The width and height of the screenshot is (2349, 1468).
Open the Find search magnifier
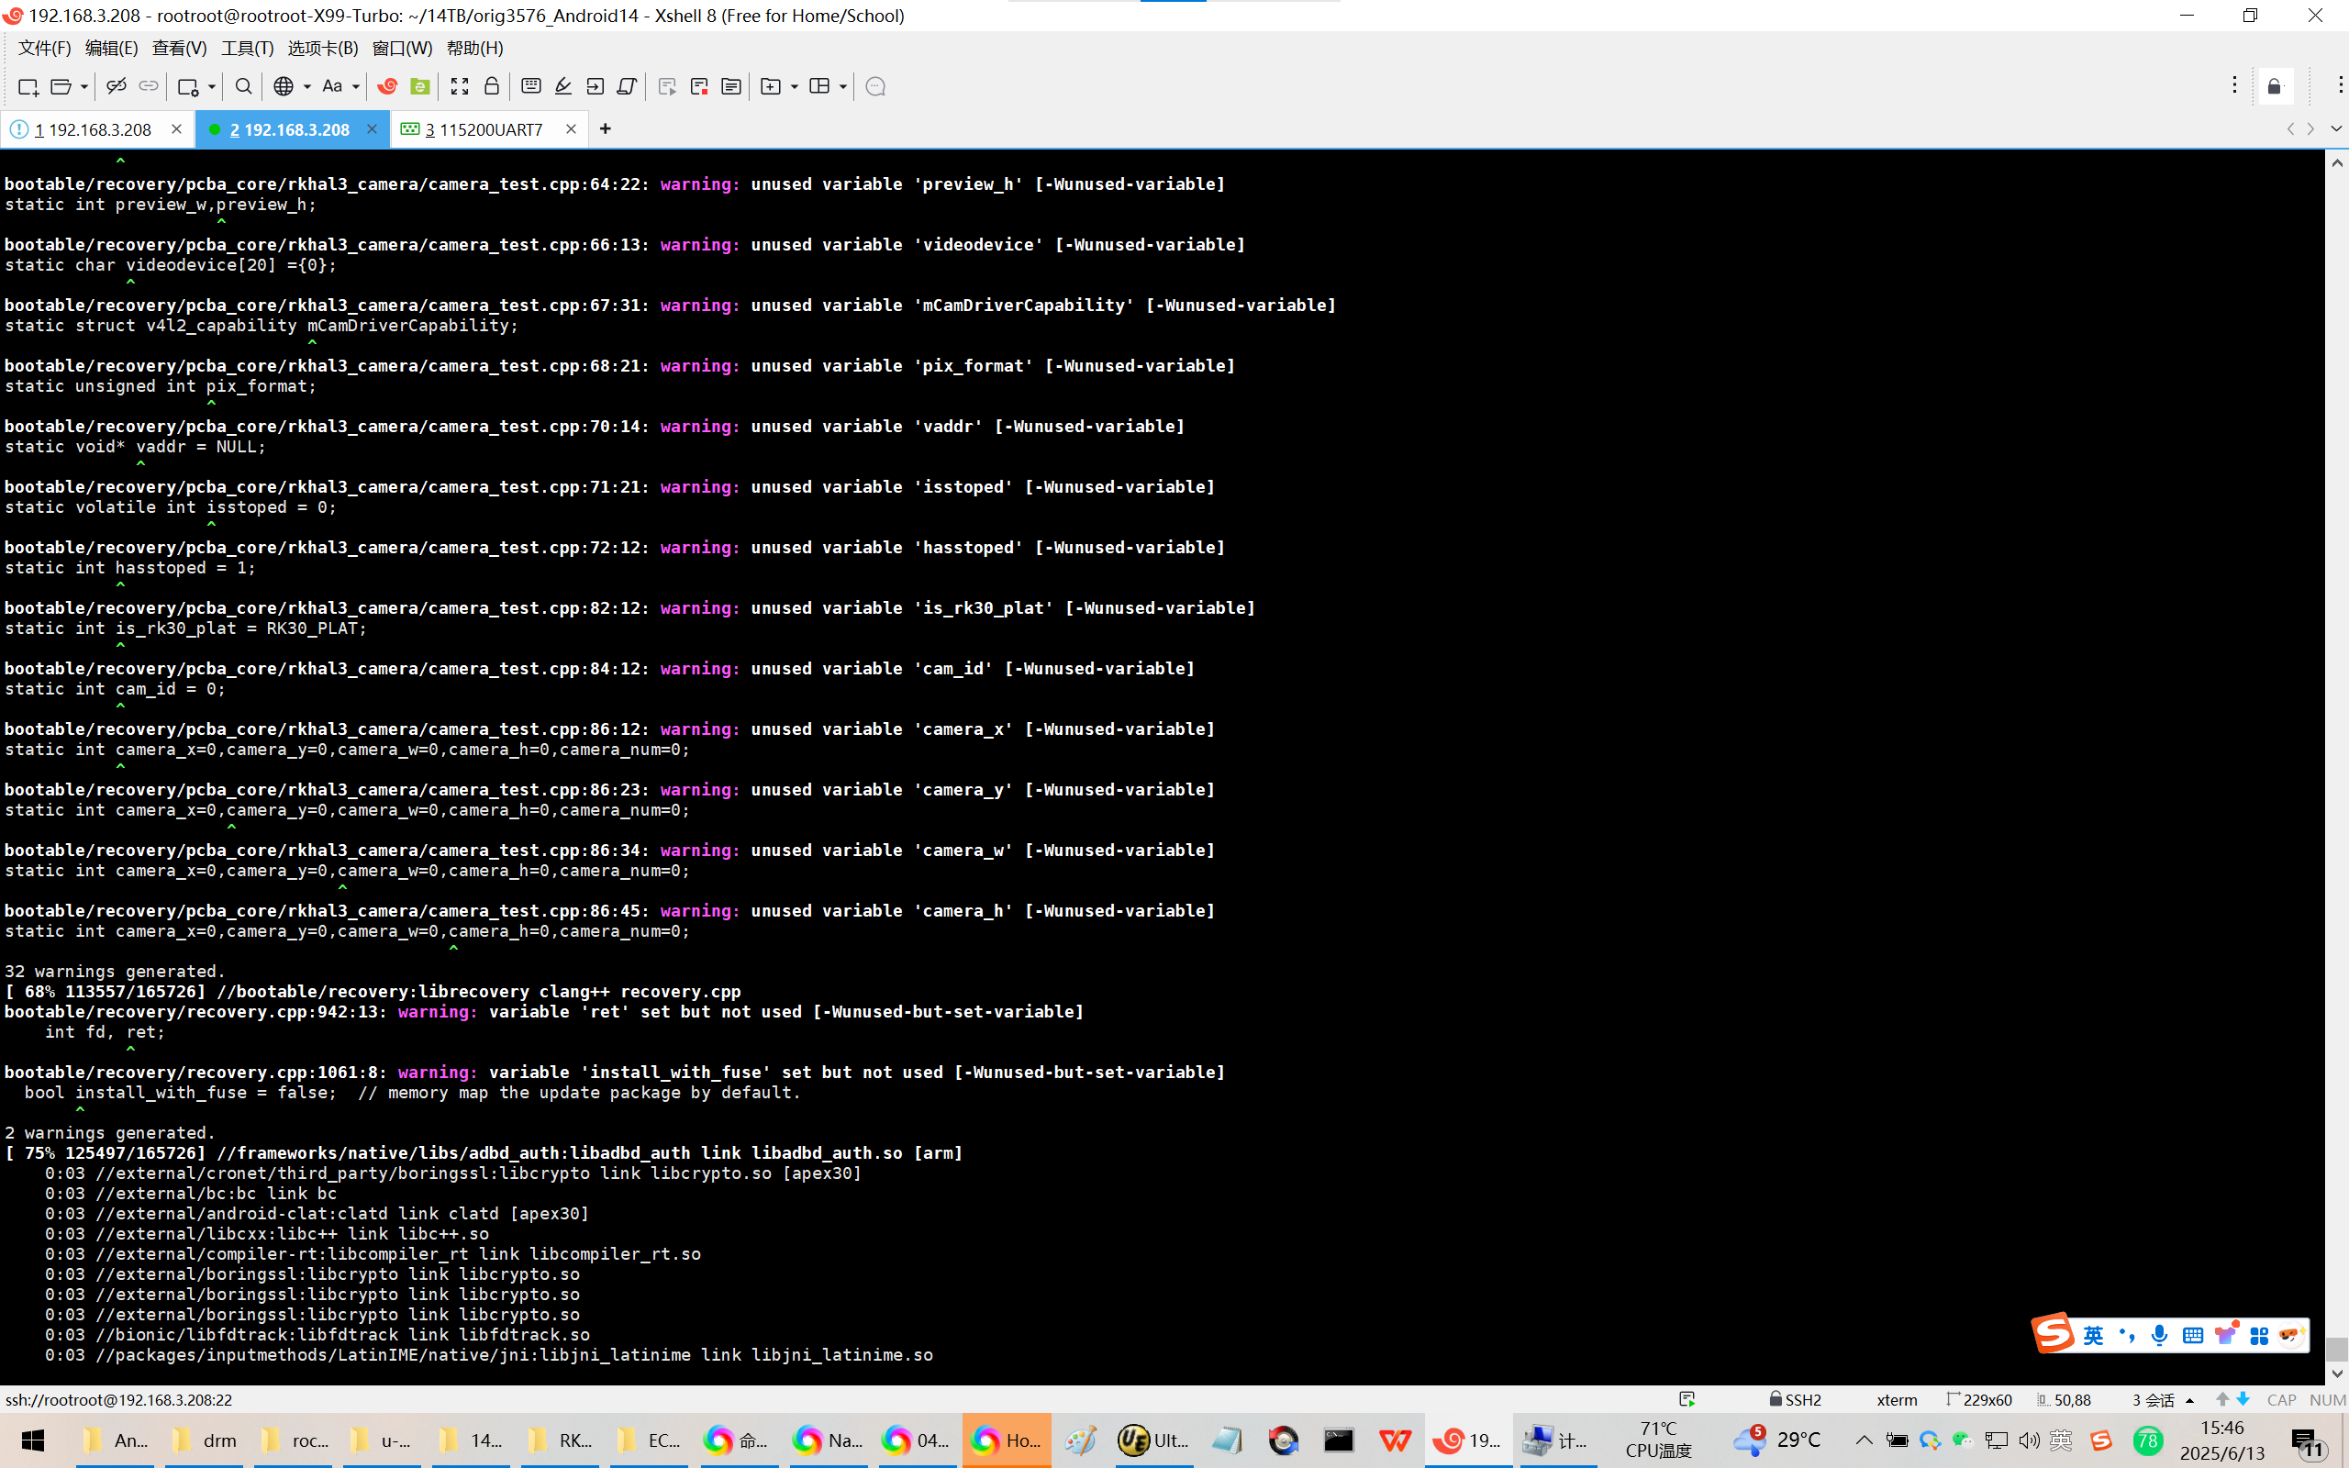click(x=244, y=86)
